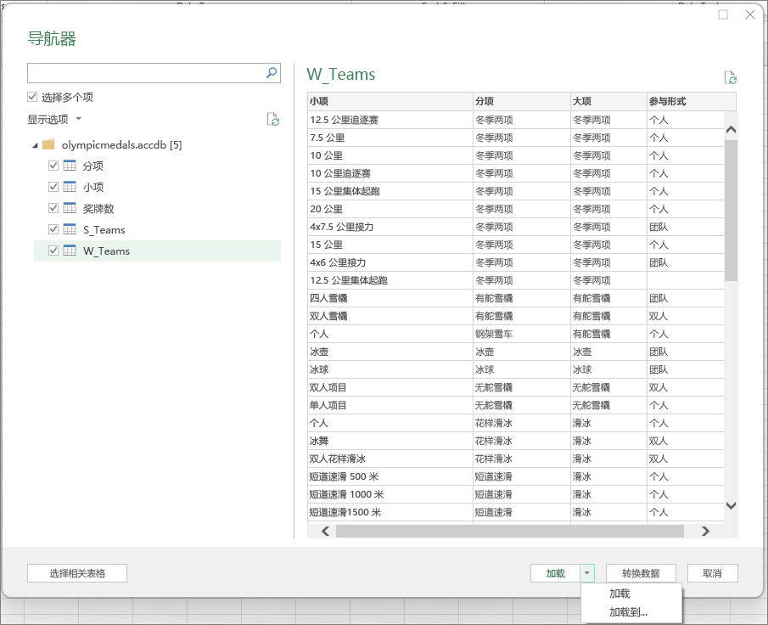Click the cell 4x6 公里接力
768x625 pixels.
[390, 262]
